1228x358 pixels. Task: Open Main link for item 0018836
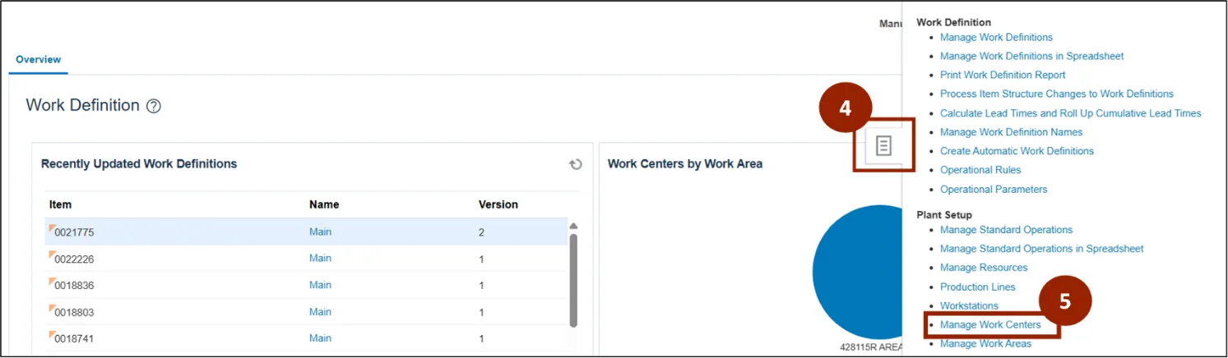320,285
